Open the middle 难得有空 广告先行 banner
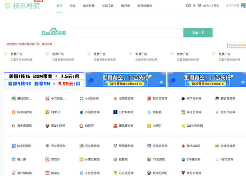Image resolution: width=246 pixels, height=176 pixels. pos(126,80)
